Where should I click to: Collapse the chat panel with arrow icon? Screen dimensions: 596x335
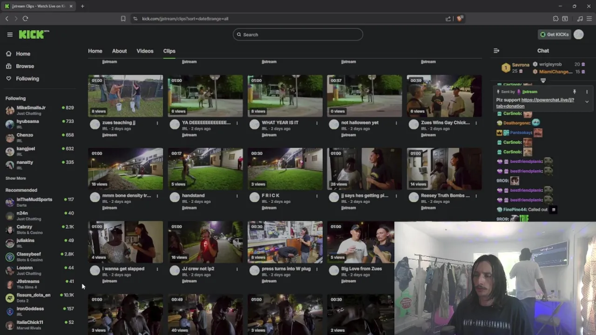(496, 51)
